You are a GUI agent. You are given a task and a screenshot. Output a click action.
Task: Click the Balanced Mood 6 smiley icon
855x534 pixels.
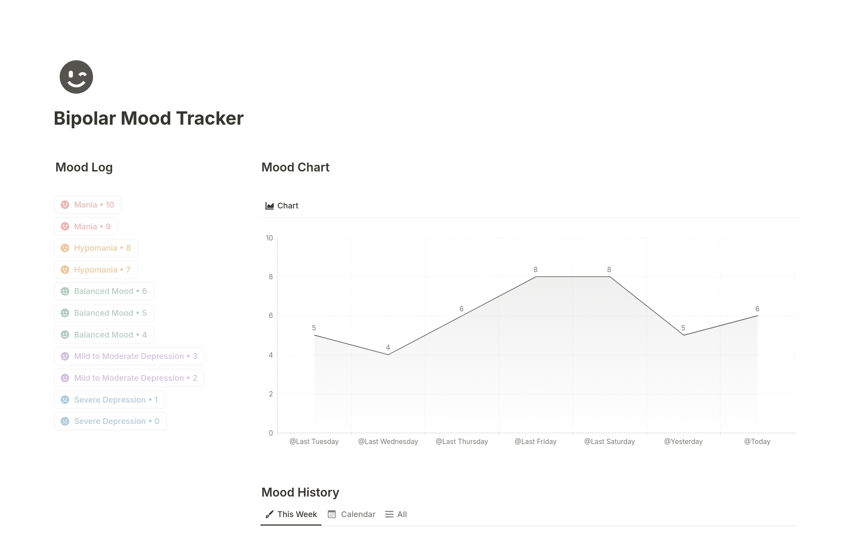coord(65,291)
